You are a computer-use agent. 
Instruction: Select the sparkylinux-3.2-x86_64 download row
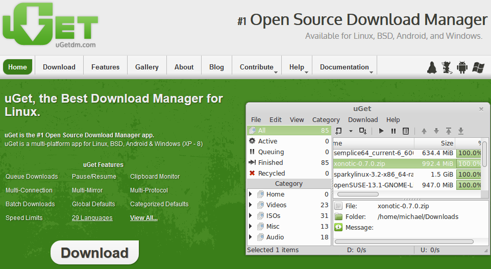(407, 175)
